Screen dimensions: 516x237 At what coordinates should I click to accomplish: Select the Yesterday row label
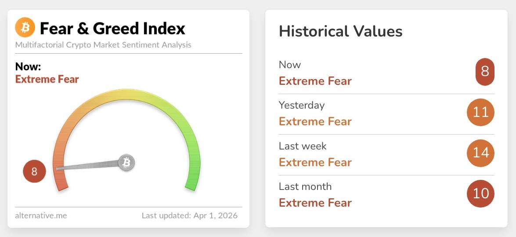[x=302, y=106]
